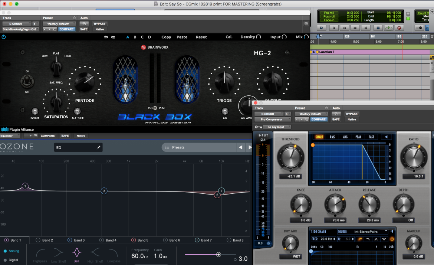Select Digital mode in Ozone EQ

coord(11,260)
